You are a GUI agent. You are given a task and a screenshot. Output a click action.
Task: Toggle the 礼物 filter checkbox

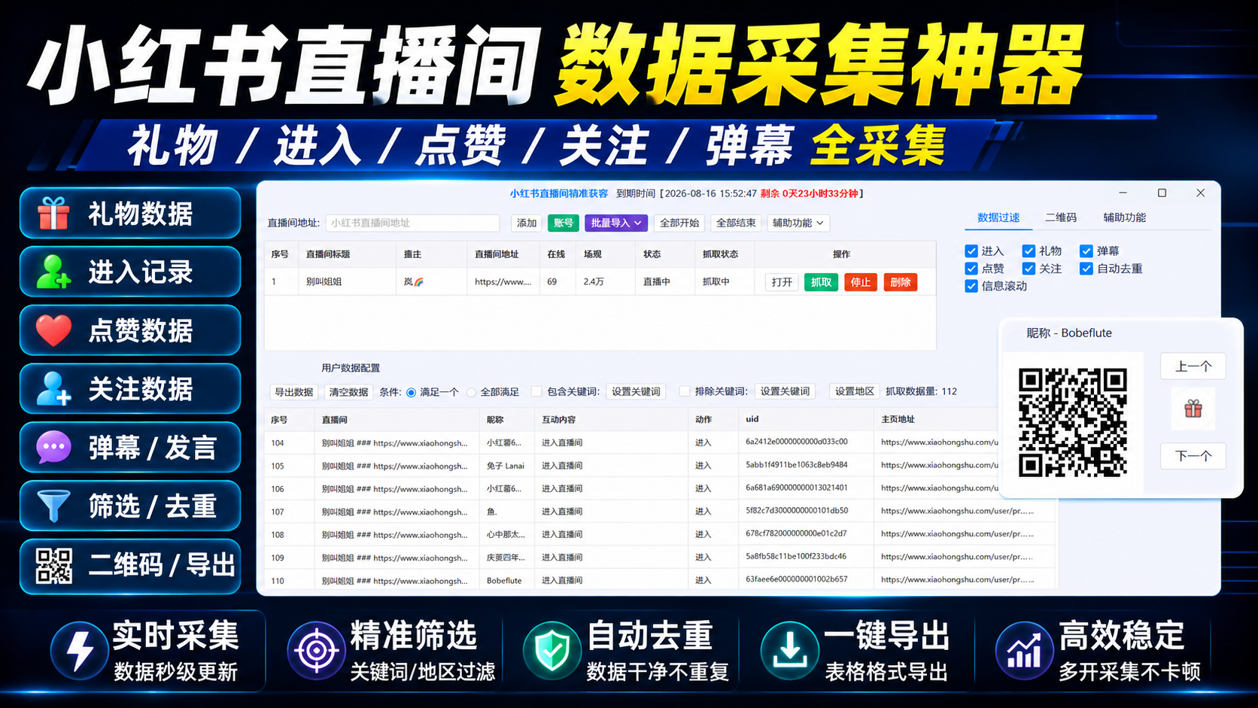[x=1029, y=251]
